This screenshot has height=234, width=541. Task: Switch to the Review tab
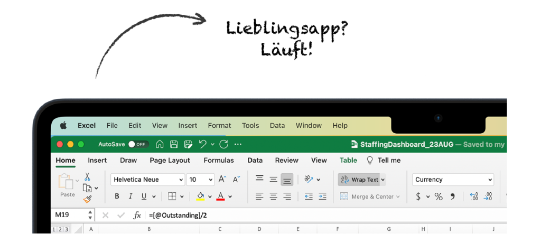tap(287, 161)
